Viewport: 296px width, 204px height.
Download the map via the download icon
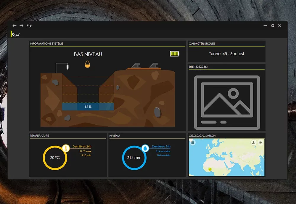254,142
